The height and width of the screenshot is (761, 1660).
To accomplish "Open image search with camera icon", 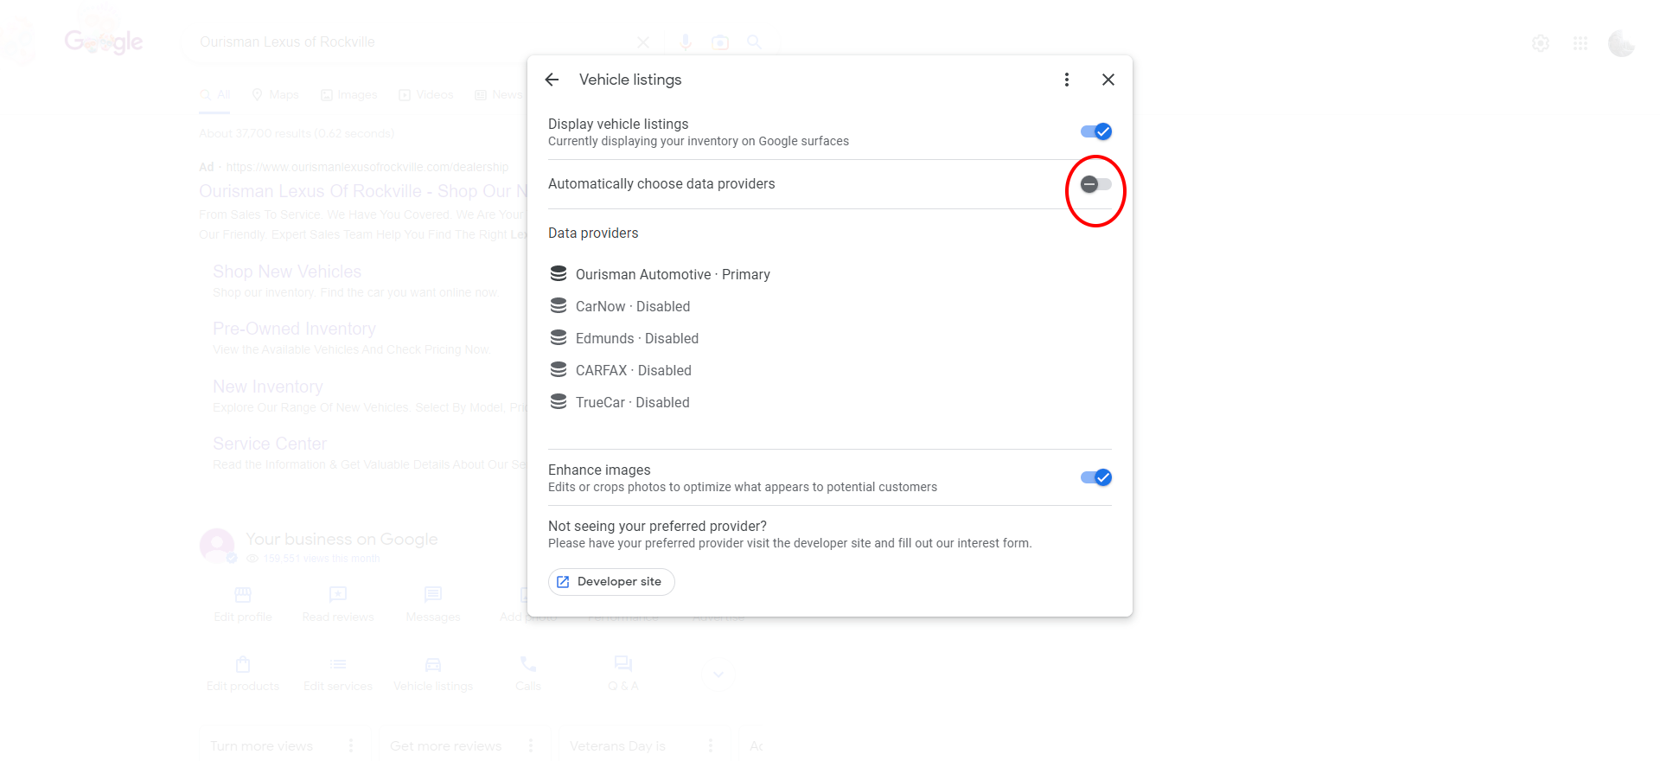I will [720, 42].
